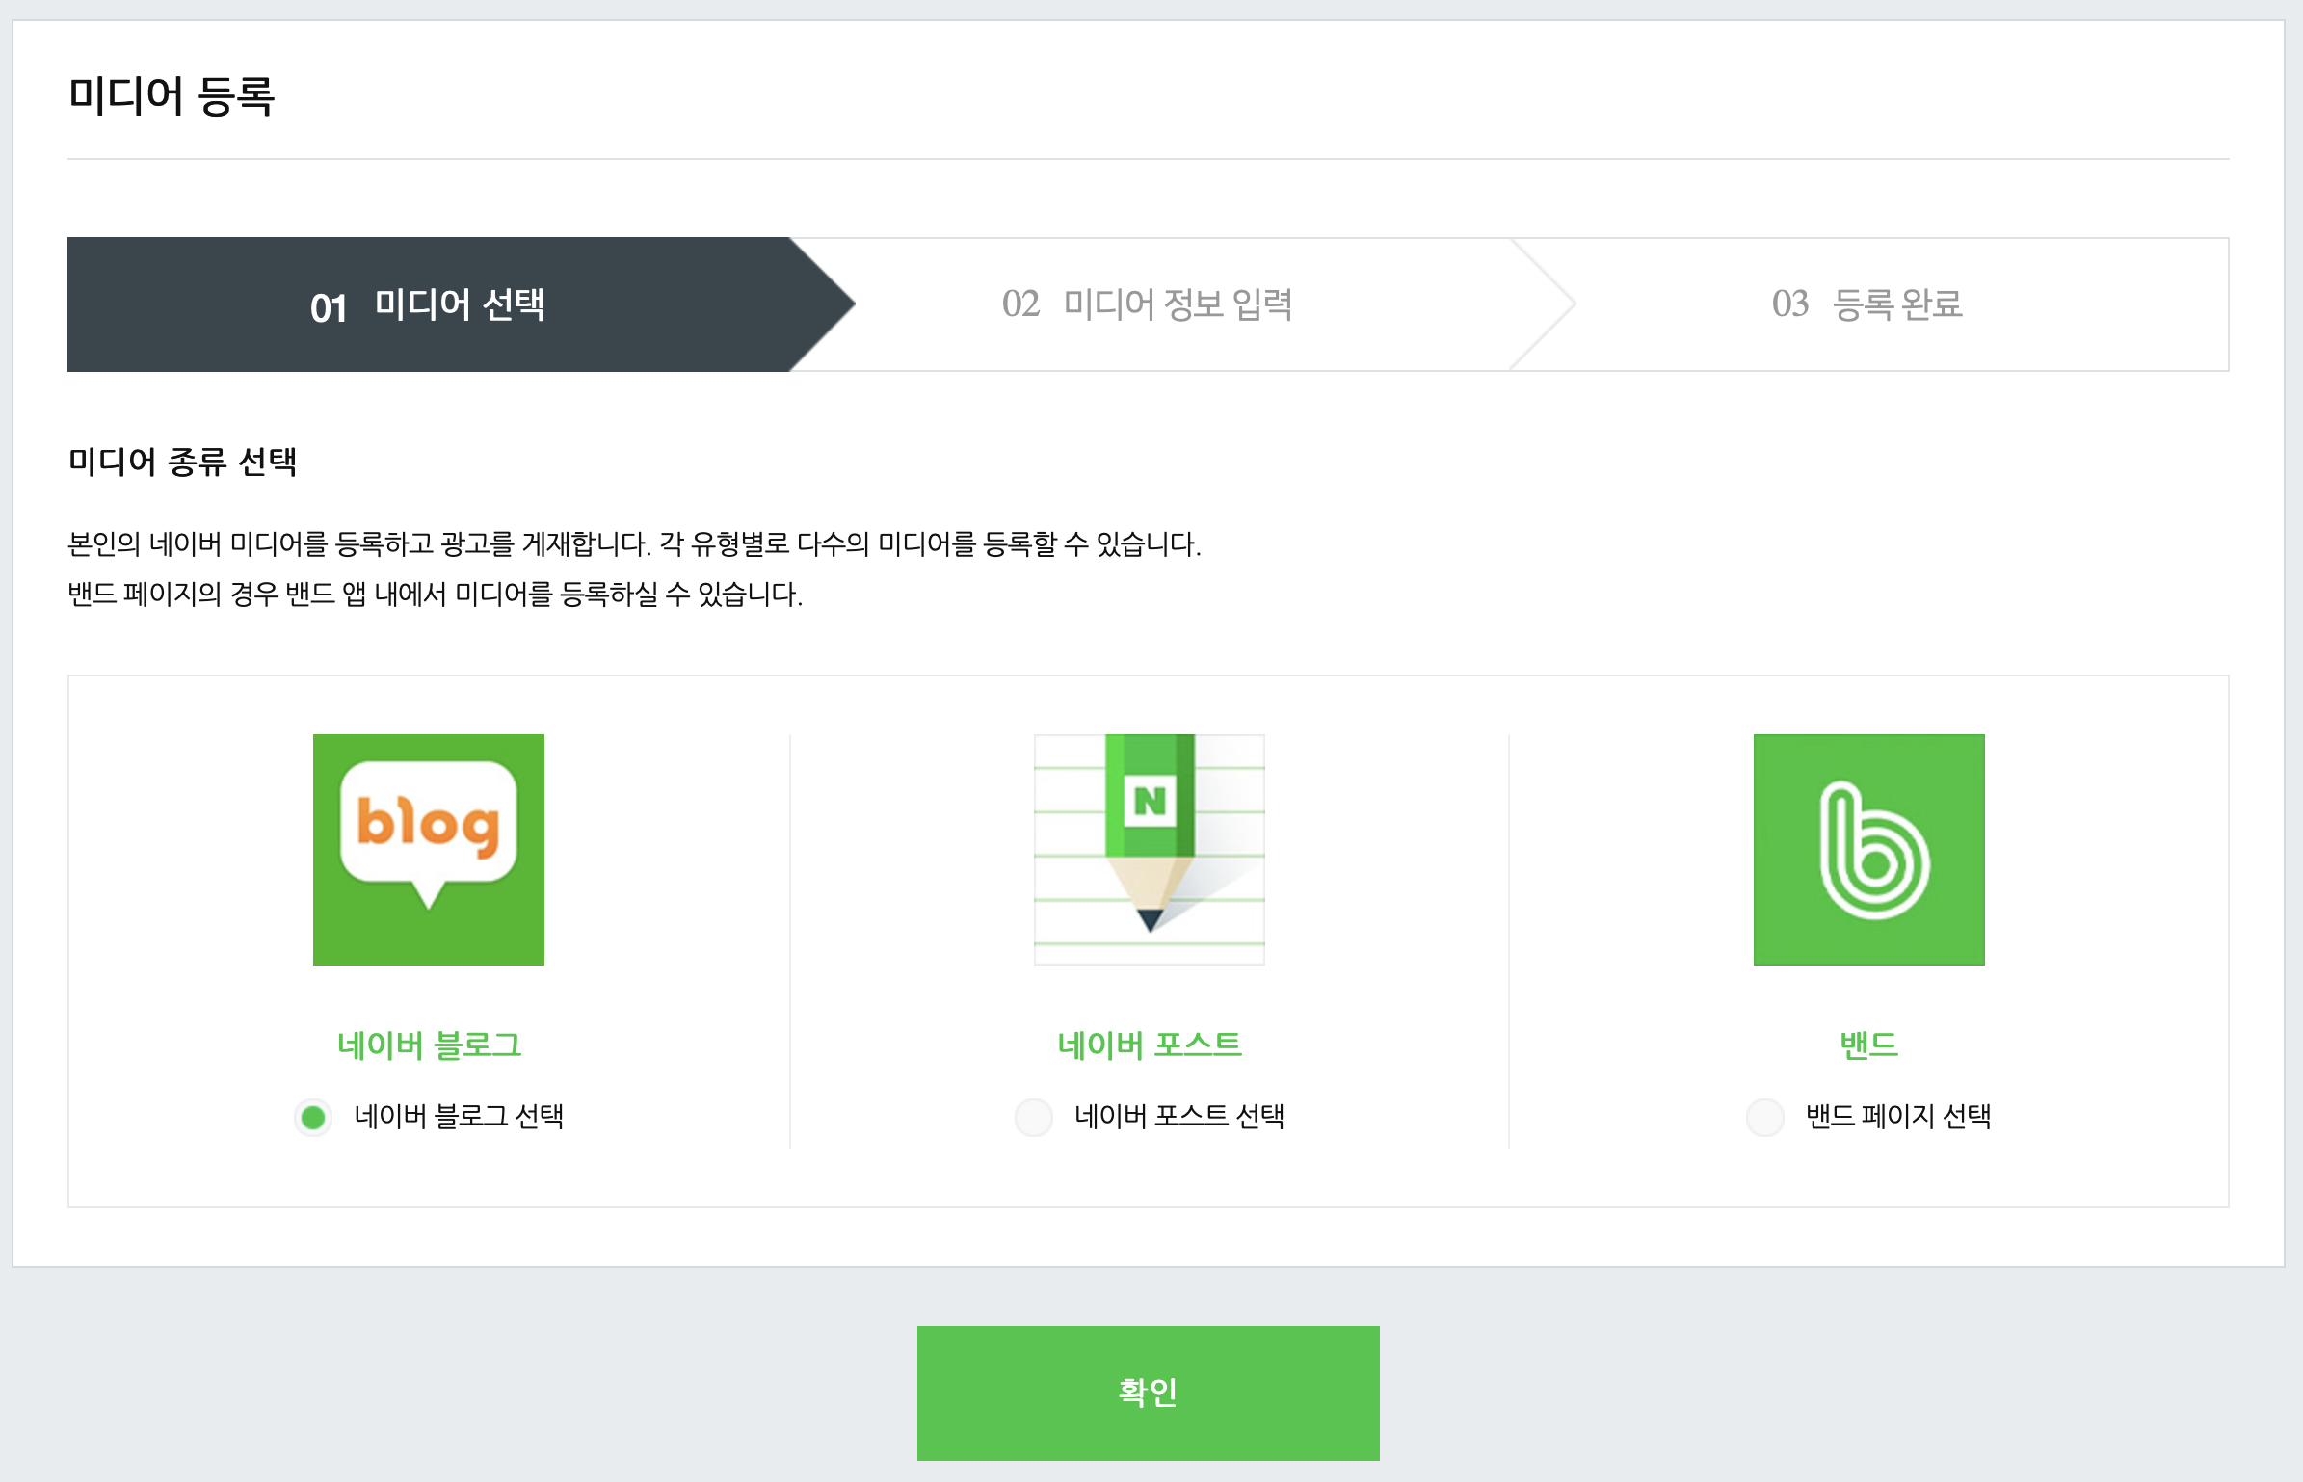
Task: Click the green 네이버 블로그 title
Action: pos(429,1045)
